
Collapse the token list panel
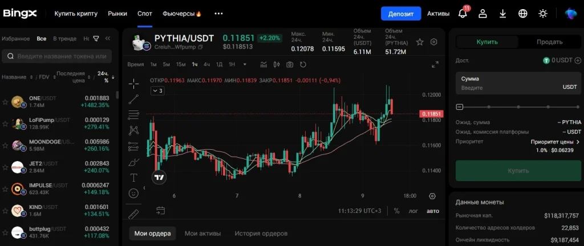[x=108, y=39]
